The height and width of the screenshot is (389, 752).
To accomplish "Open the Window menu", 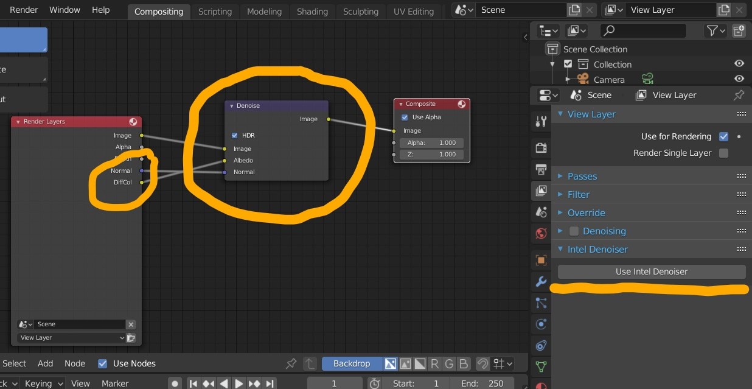I will [x=64, y=10].
